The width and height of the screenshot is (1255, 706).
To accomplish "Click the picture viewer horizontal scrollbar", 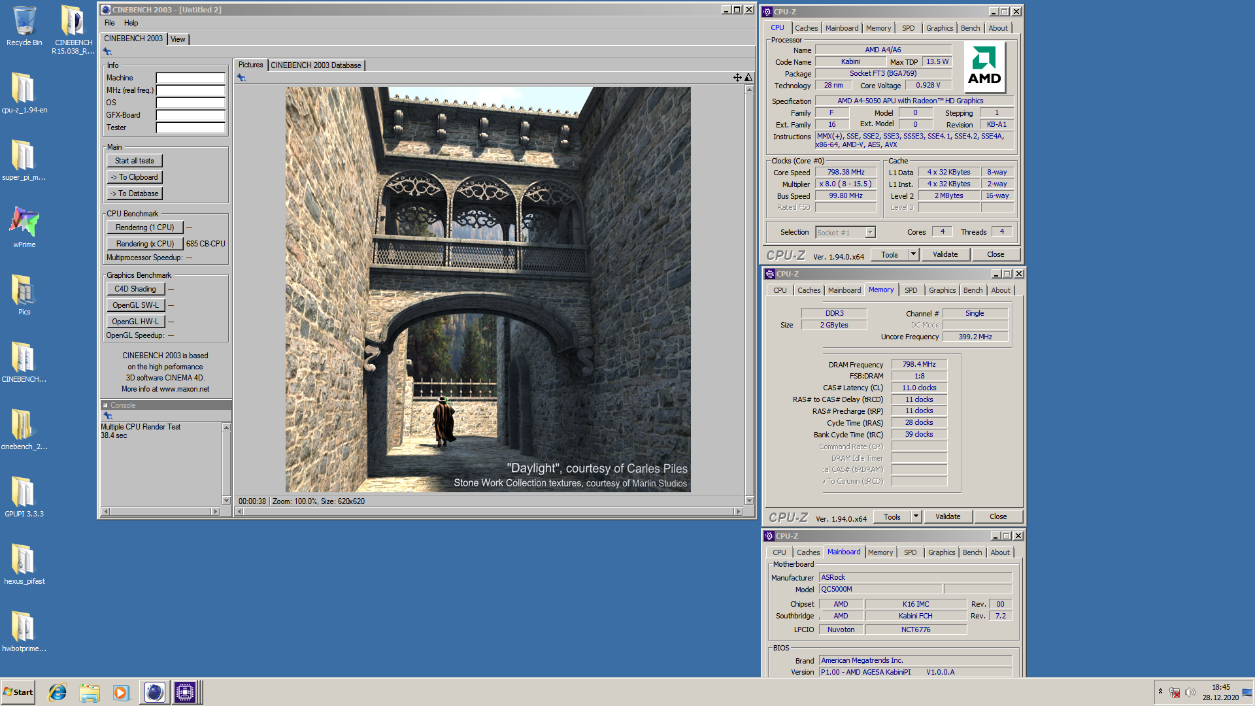I will tap(488, 511).
